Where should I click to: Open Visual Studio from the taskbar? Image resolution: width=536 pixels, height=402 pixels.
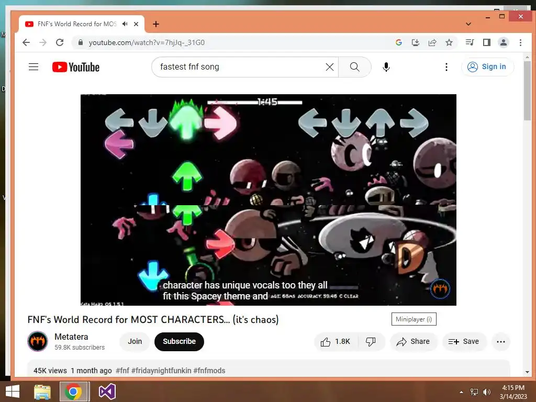pos(107,392)
